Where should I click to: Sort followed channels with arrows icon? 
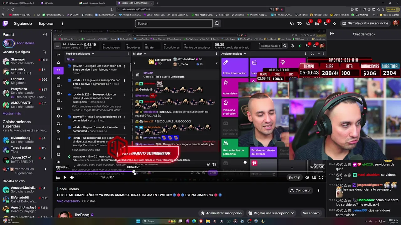(44, 52)
